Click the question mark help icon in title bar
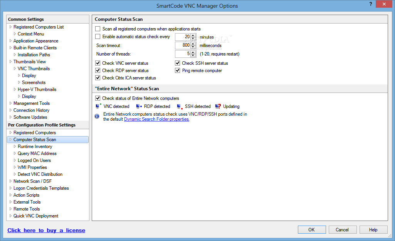 click(371, 4)
